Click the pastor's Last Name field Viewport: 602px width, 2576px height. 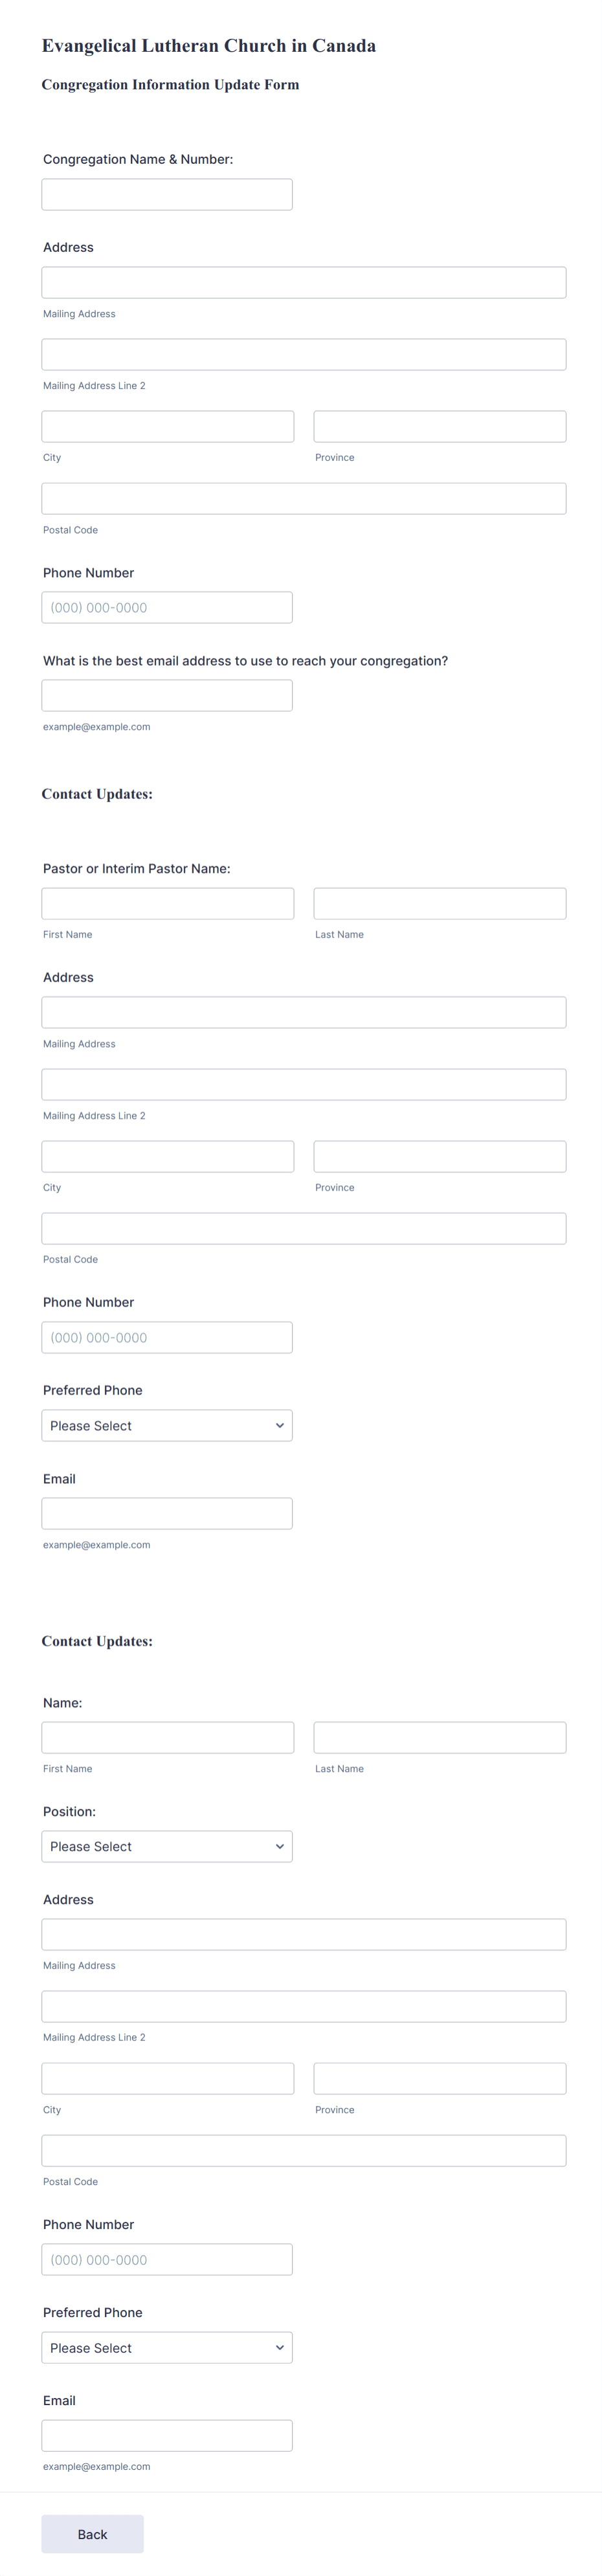click(439, 903)
